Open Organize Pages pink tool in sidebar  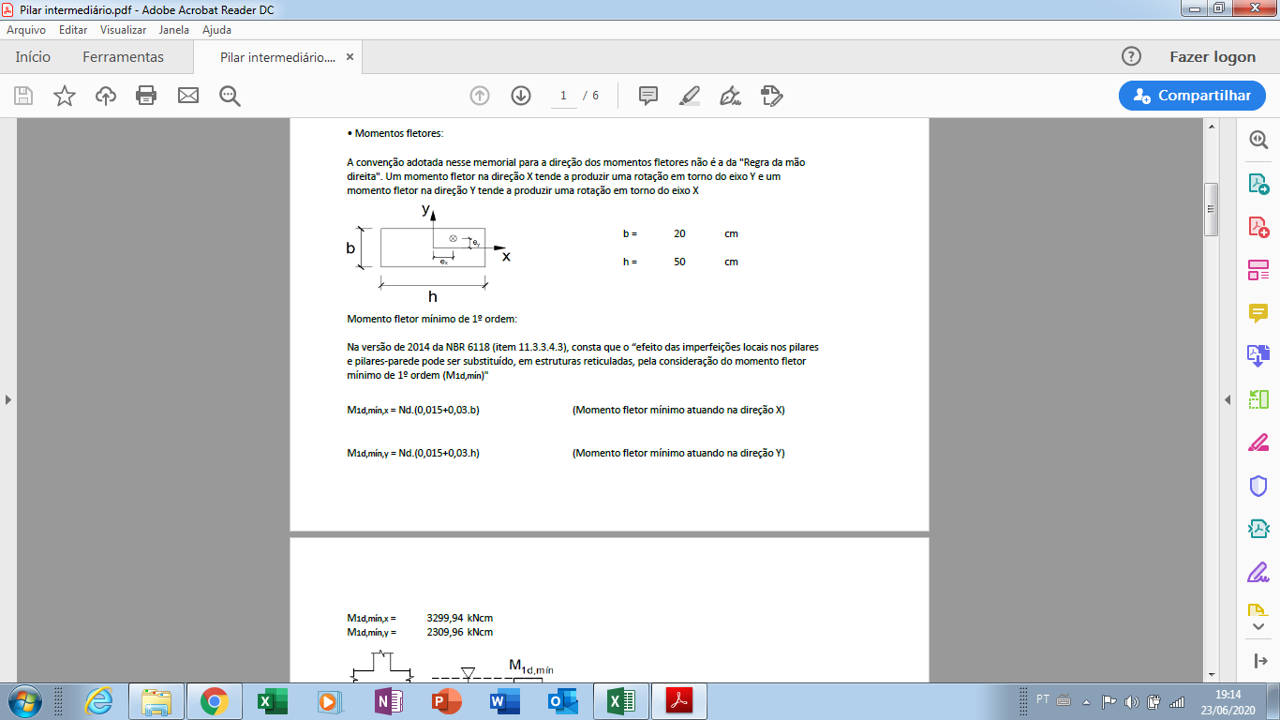[x=1258, y=271]
